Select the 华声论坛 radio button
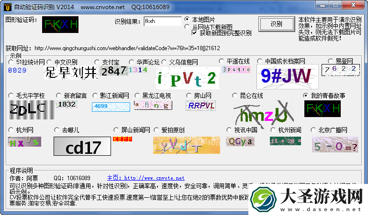 pyautogui.click(x=132, y=62)
